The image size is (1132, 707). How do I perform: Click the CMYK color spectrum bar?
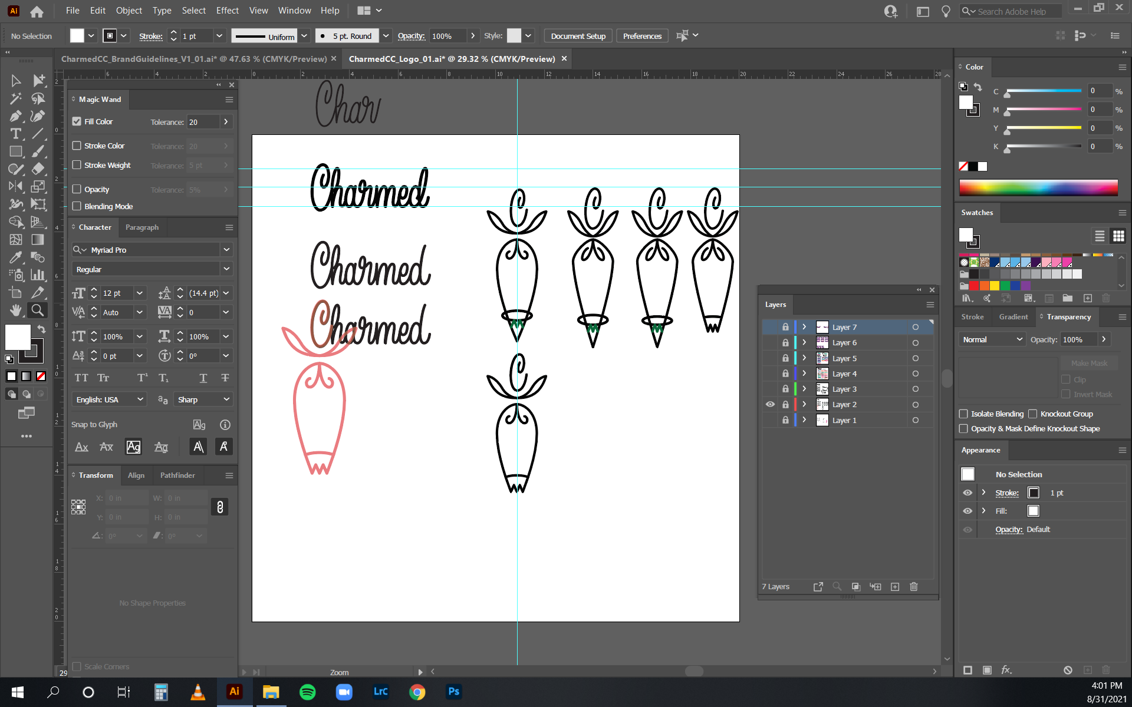(x=1038, y=187)
